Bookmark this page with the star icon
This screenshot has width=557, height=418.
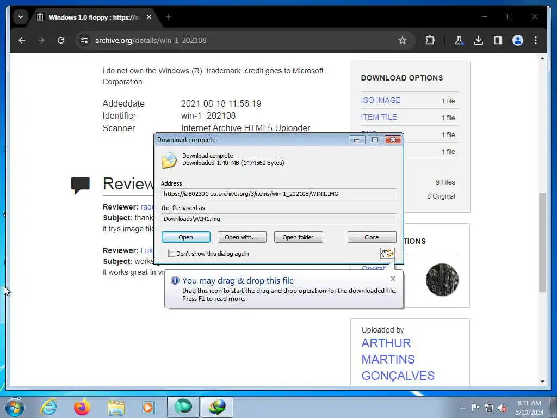(402, 40)
